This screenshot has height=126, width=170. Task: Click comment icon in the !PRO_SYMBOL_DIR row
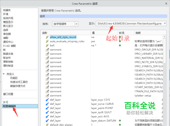pos(47,67)
